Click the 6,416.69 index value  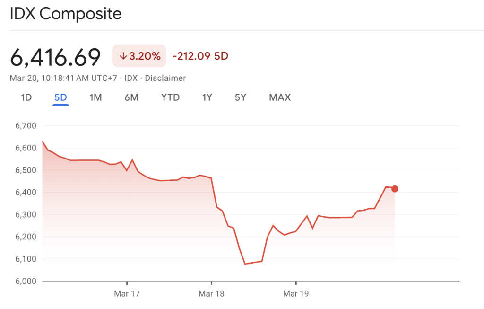point(56,57)
